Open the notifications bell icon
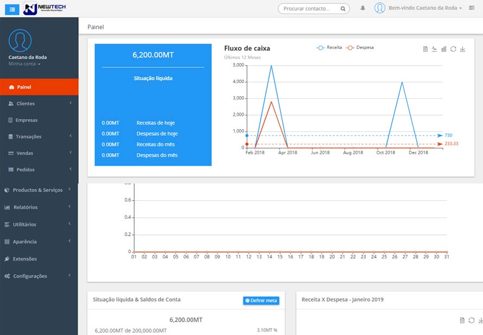 tap(363, 8)
